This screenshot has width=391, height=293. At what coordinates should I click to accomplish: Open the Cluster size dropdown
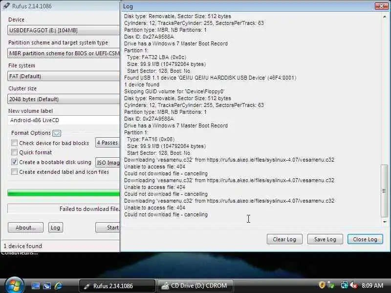tap(64, 99)
